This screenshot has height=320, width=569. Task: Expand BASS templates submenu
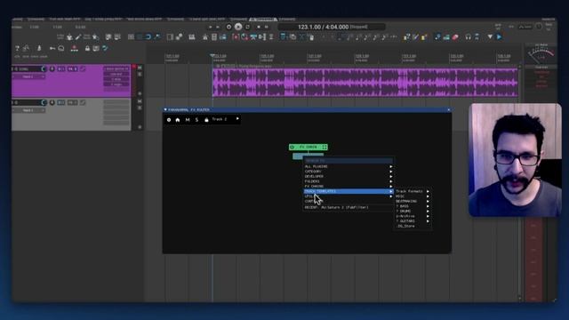pos(413,206)
